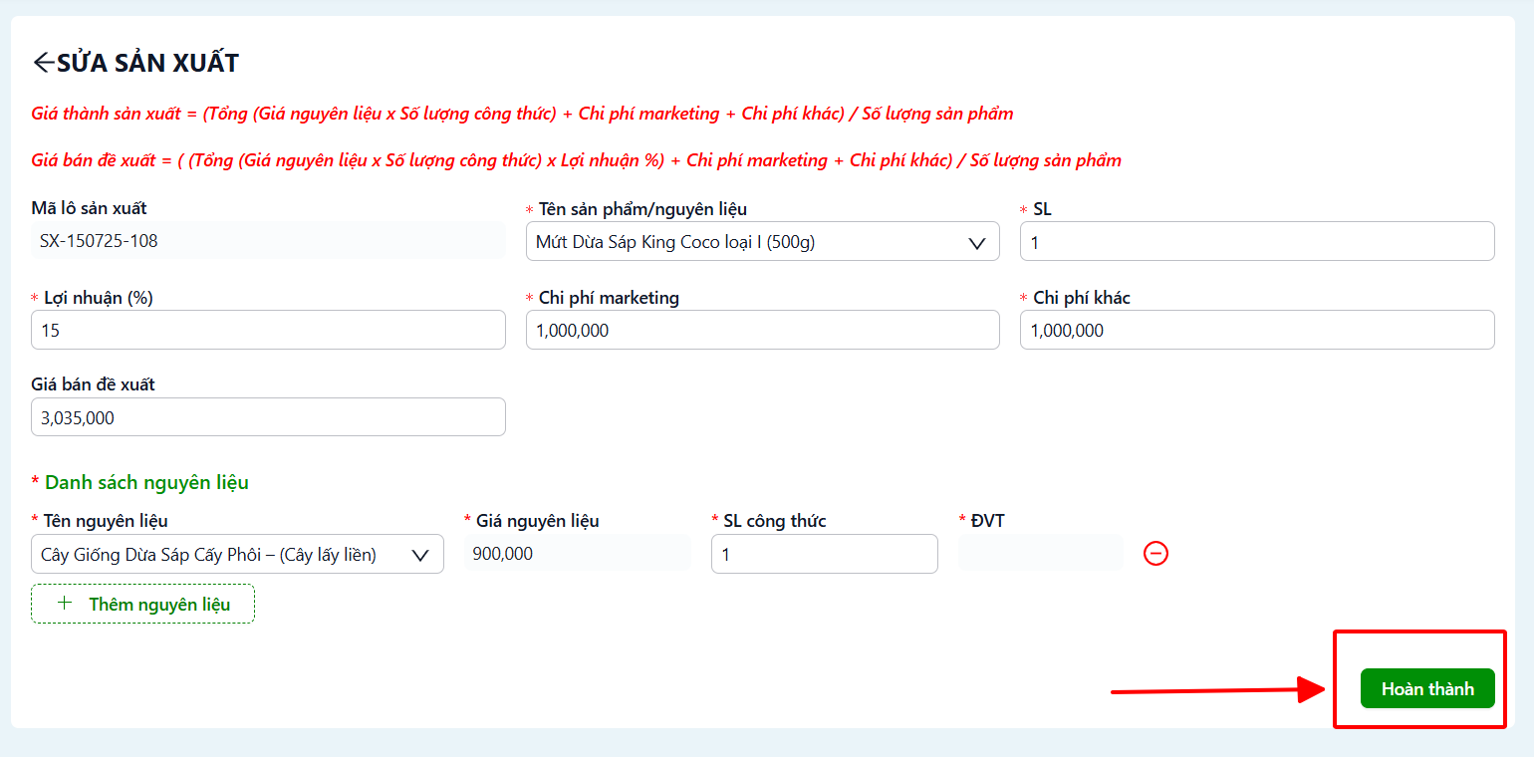This screenshot has width=1534, height=757.
Task: Click the plus icon in Thêm nguyên liệu
Action: click(65, 604)
